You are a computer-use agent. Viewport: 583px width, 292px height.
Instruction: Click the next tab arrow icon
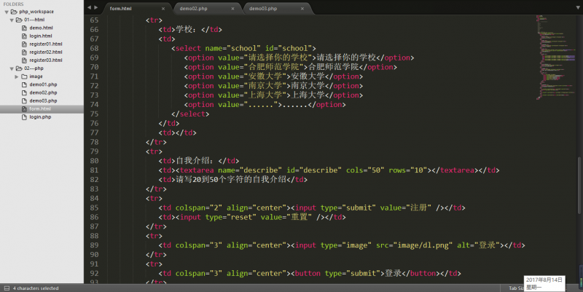[96, 7]
